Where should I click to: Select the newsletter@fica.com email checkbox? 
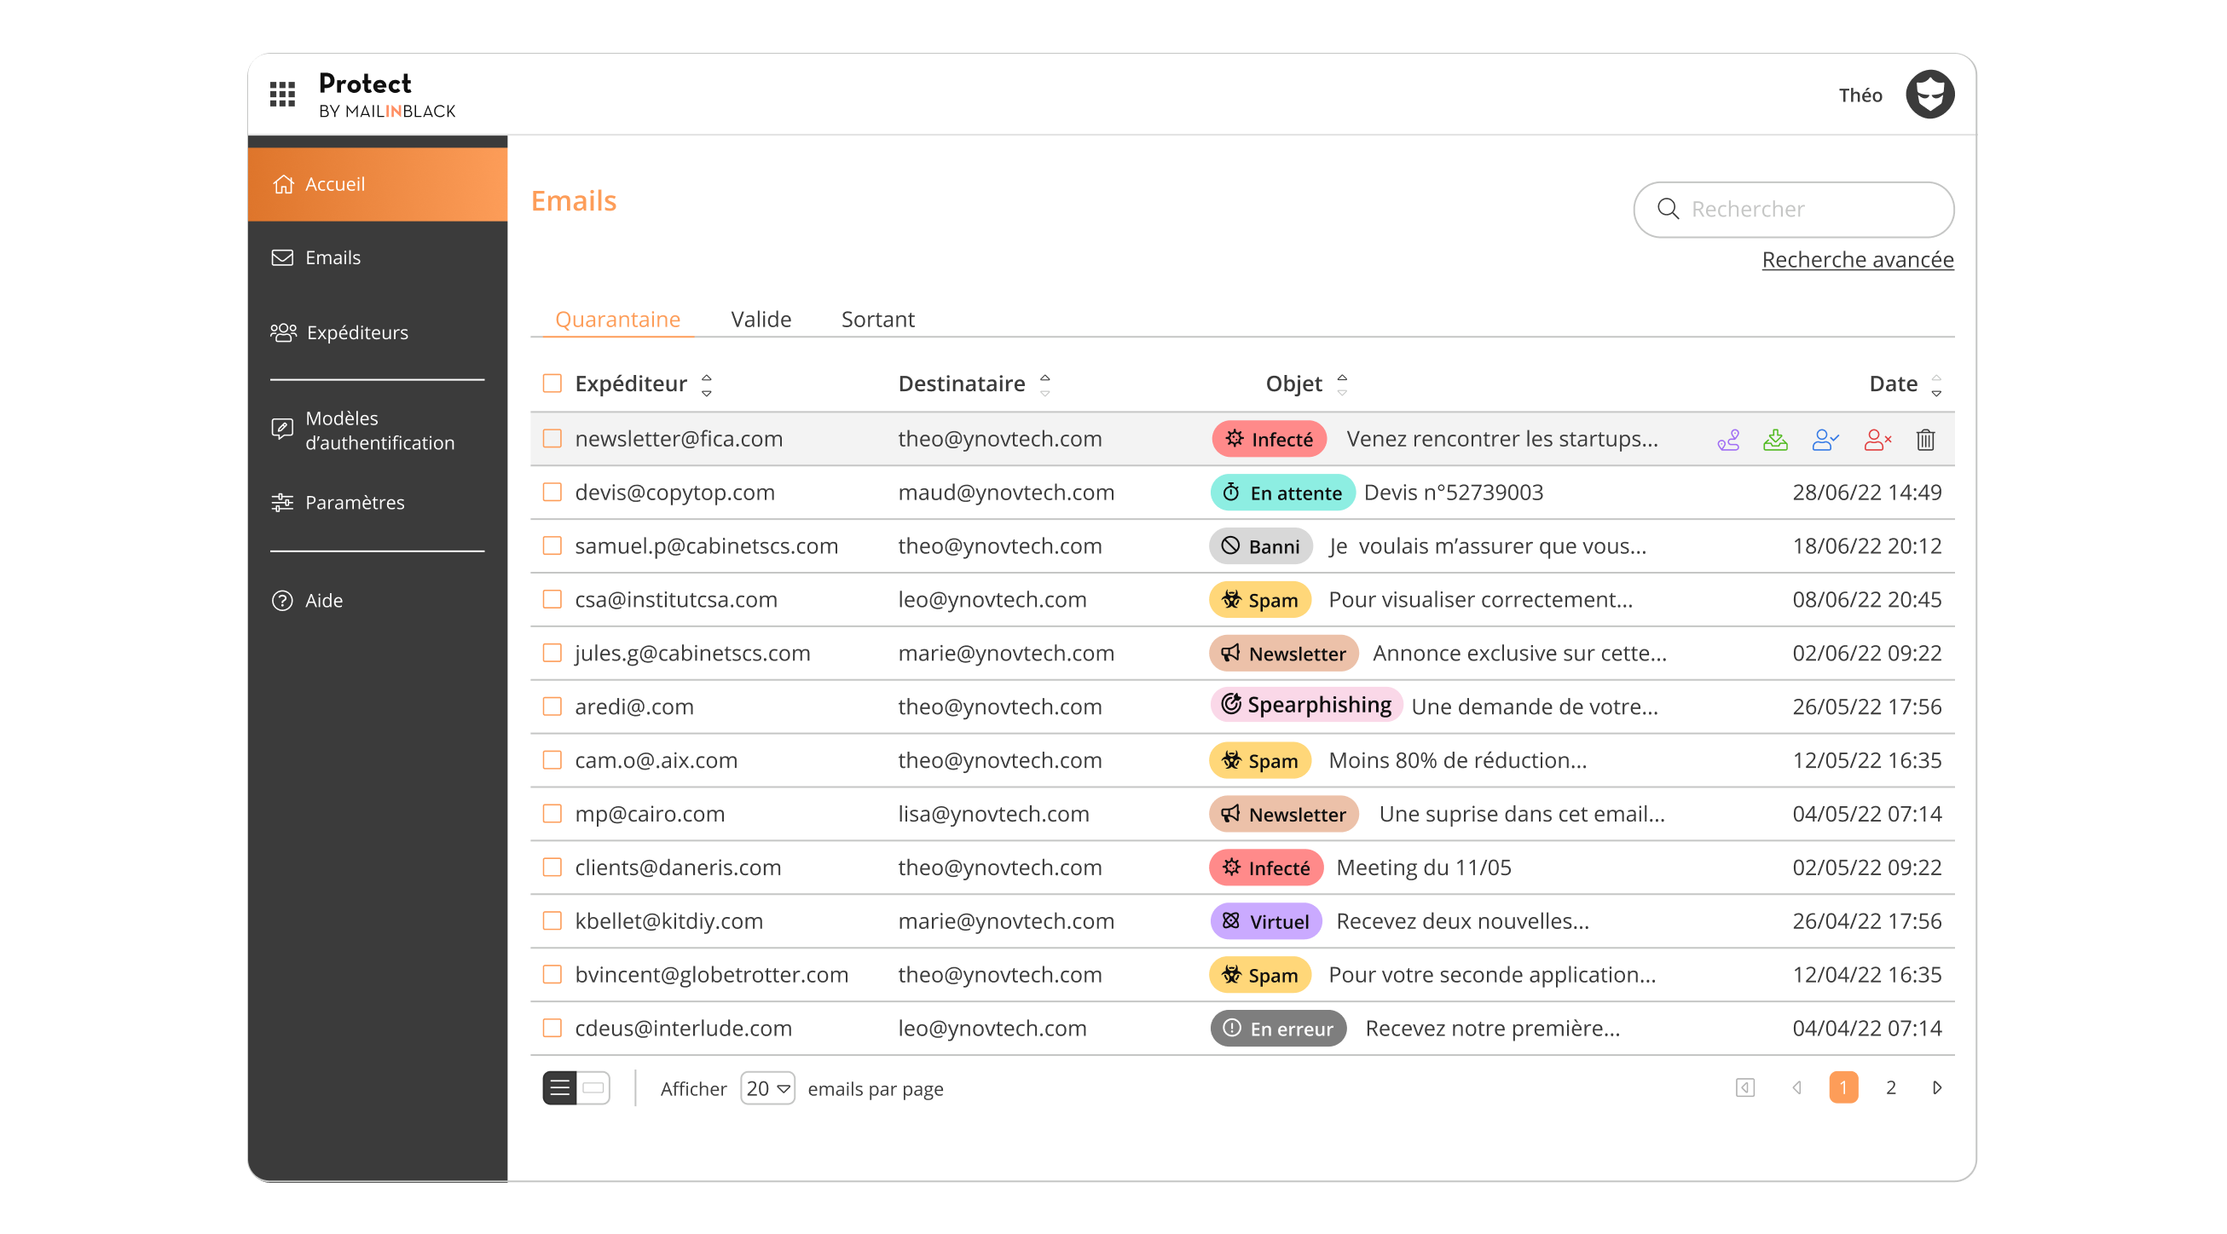[552, 438]
